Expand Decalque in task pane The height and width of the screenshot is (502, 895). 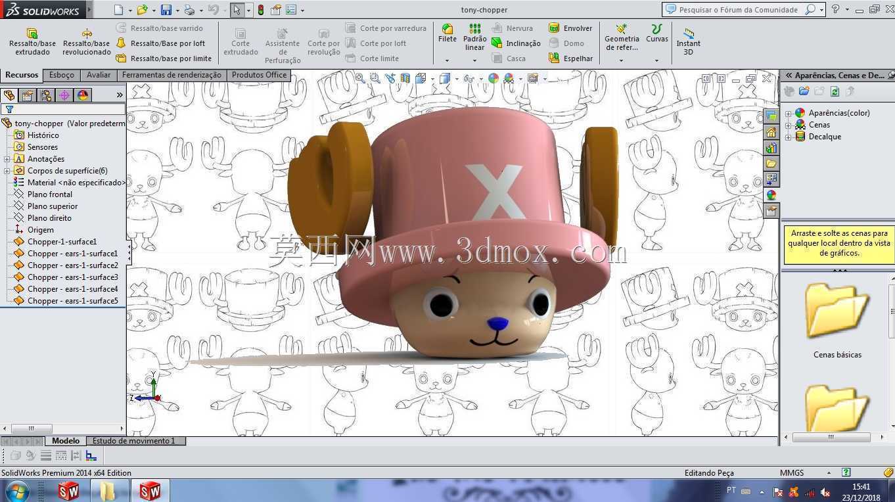pos(789,137)
